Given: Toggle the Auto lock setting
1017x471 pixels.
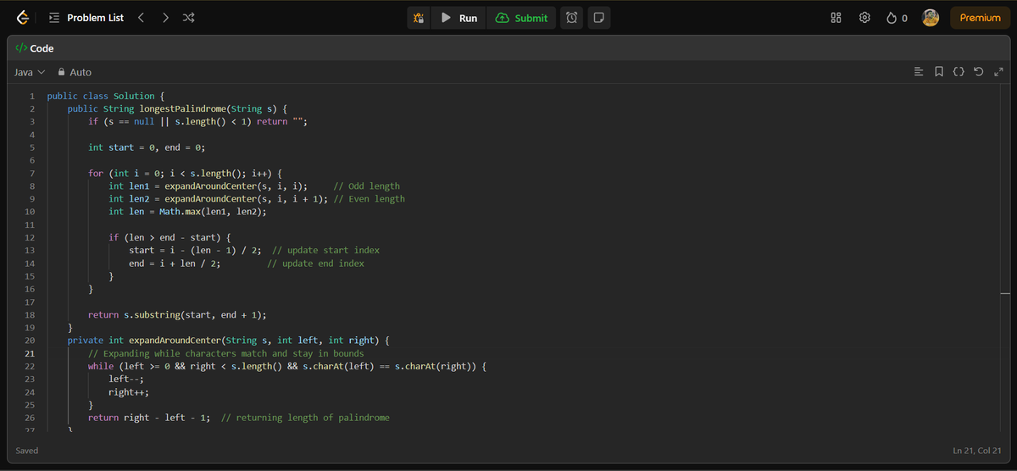Looking at the screenshot, I should (x=75, y=72).
